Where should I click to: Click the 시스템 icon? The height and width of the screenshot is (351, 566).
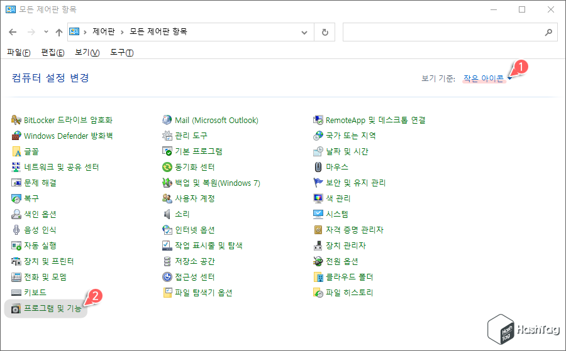pos(318,214)
